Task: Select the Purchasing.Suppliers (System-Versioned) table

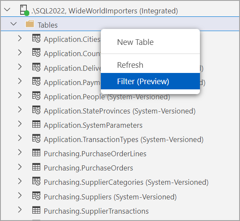Action: point(110,197)
